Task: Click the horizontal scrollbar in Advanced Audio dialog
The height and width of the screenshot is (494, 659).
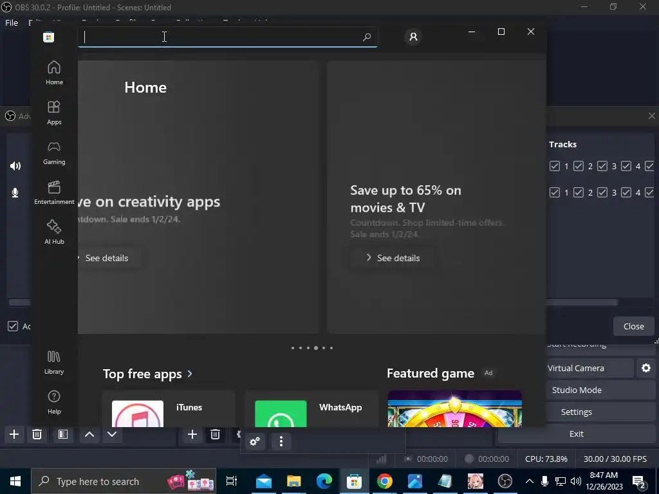Action: [582, 302]
